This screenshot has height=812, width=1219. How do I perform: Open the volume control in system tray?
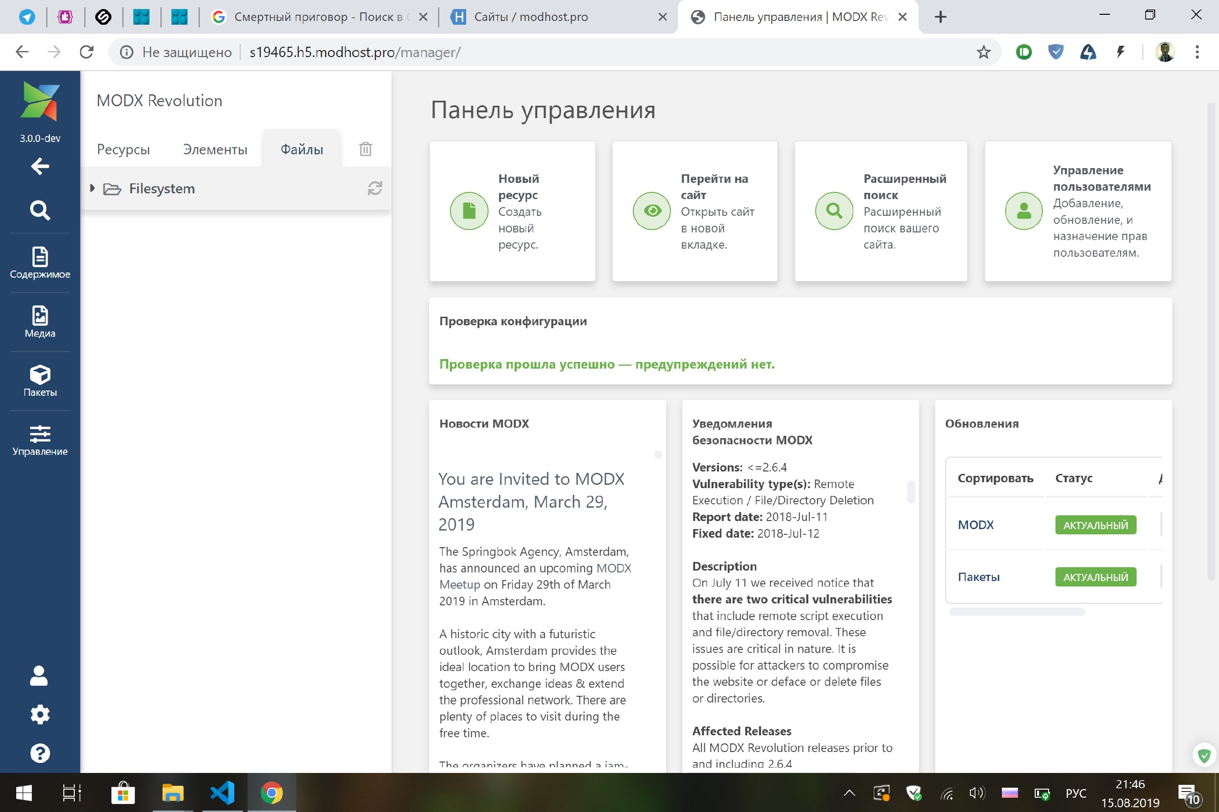click(977, 793)
